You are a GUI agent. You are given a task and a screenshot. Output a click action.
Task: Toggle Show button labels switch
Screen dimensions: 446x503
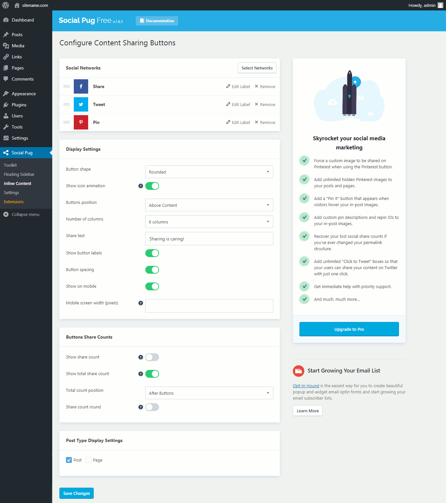152,253
